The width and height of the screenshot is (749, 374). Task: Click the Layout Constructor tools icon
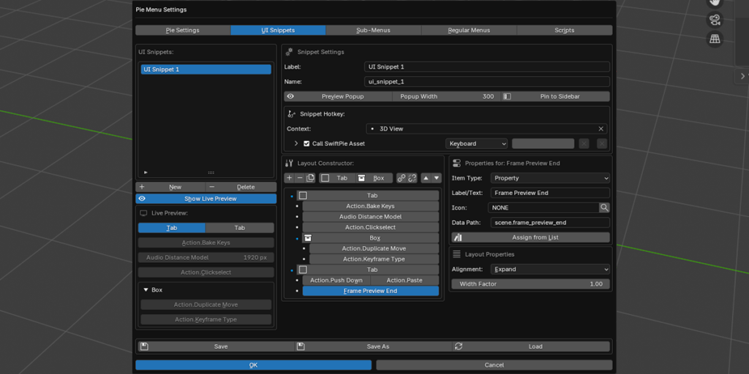coord(289,163)
